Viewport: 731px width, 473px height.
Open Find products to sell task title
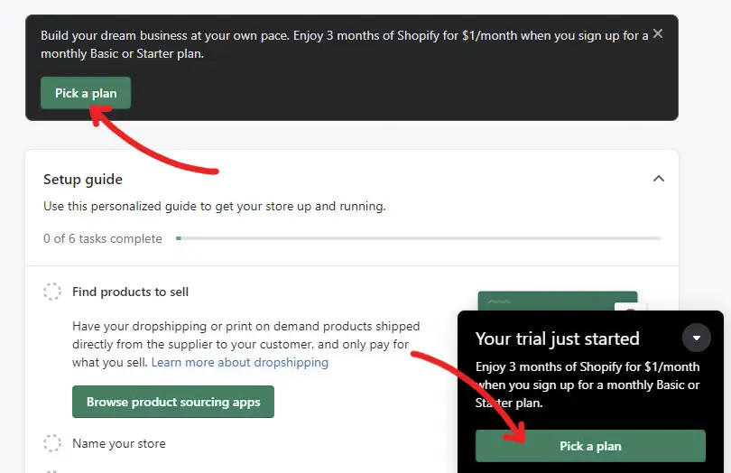pyautogui.click(x=130, y=292)
